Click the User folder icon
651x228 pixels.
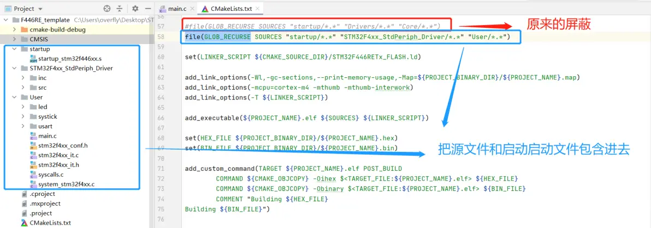tap(23, 97)
